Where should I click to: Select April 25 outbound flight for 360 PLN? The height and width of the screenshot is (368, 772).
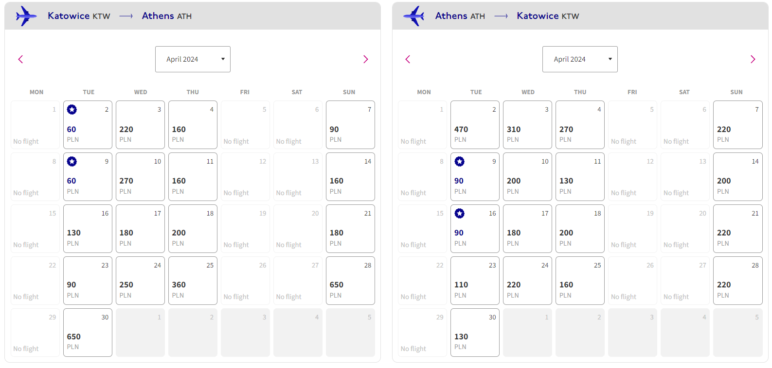point(193,281)
